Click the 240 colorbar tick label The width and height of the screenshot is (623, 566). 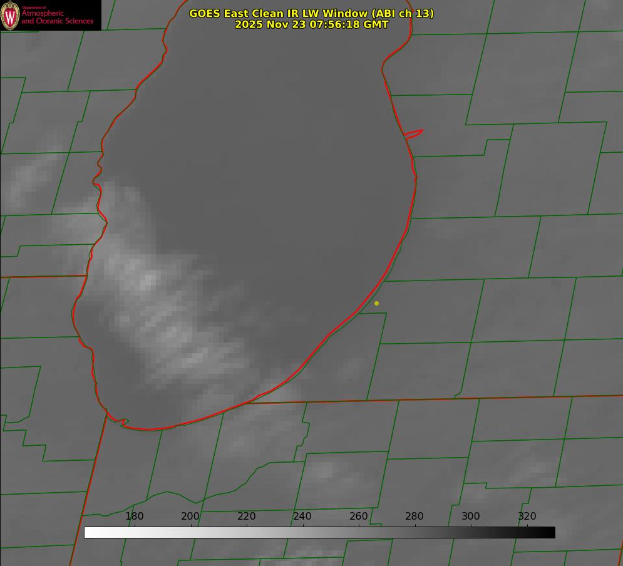pos(302,517)
